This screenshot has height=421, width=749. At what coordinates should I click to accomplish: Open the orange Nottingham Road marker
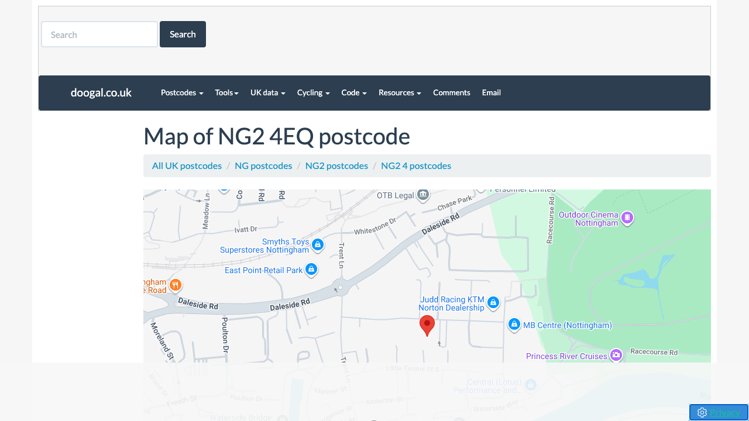(x=175, y=285)
